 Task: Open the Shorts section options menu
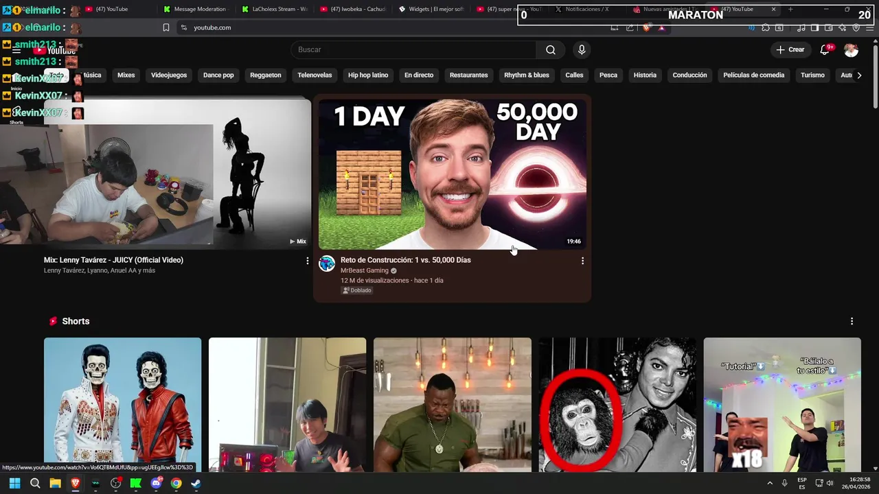(x=852, y=321)
